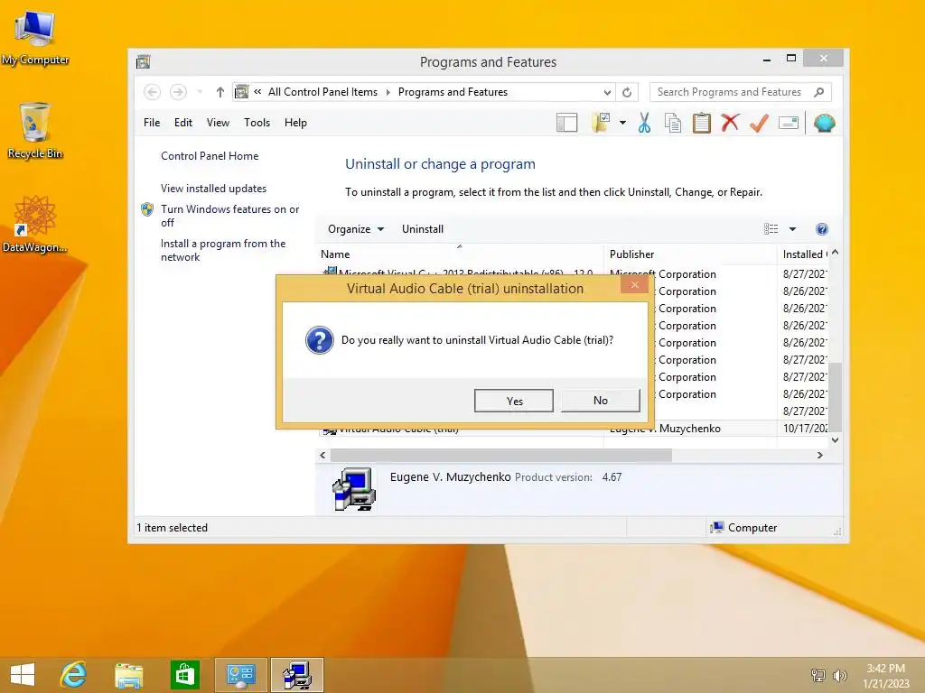
Task: Open My Computer desktop icon
Action: (35, 38)
